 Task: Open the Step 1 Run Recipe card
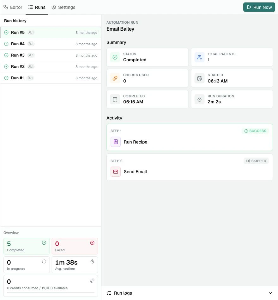[190, 137]
